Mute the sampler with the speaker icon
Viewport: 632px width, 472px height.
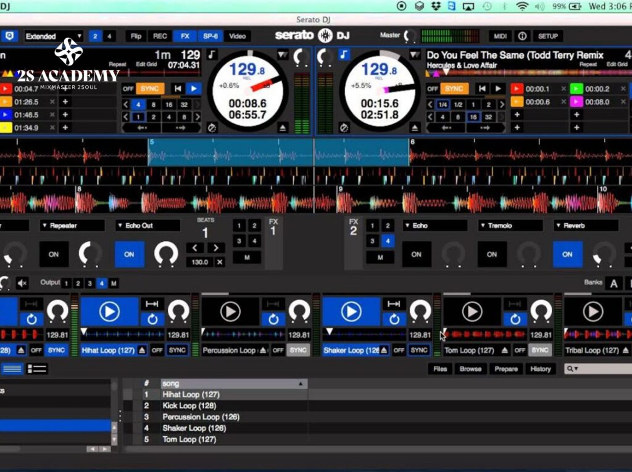(23, 283)
